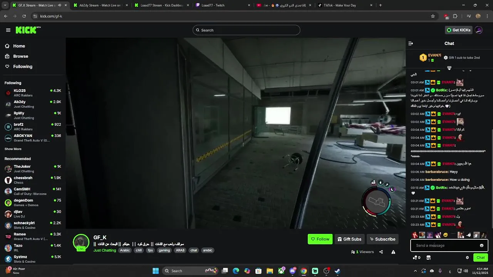This screenshot has width=493, height=277.
Task: Open Just Chatting category link
Action: tap(104, 250)
